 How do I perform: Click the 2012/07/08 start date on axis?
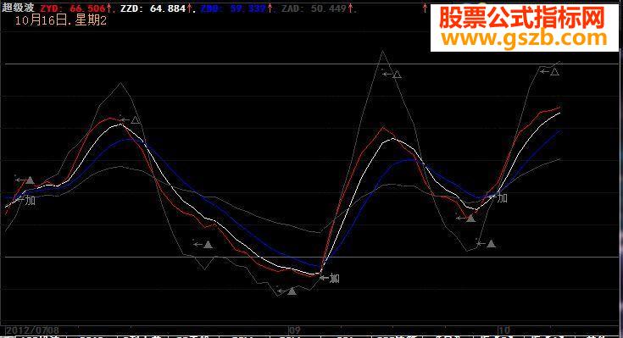(32, 330)
